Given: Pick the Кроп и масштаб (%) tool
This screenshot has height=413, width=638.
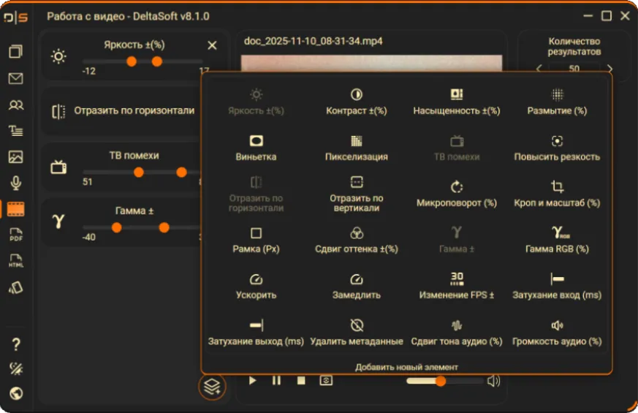Looking at the screenshot, I should point(557,194).
